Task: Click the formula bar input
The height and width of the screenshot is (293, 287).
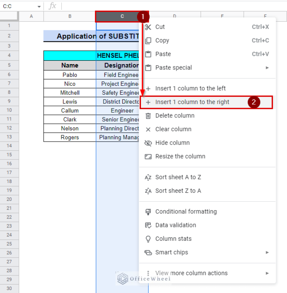Action: click(173, 6)
